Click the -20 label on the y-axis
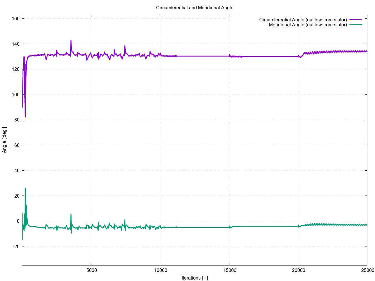The height and width of the screenshot is (281, 375). (x=16, y=246)
